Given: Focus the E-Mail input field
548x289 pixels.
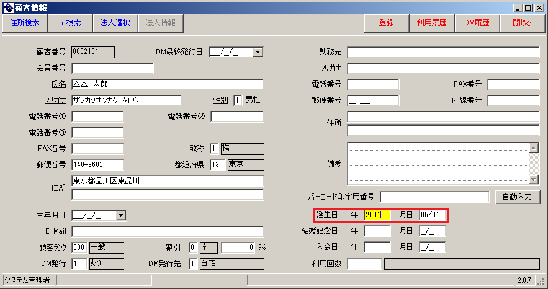Looking at the screenshot, I should [168, 231].
